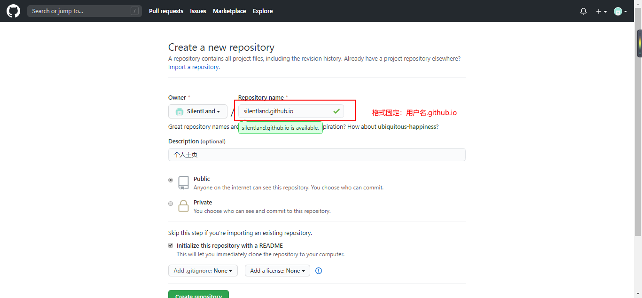Click into the Repository name field
The image size is (642, 298).
(x=291, y=111)
